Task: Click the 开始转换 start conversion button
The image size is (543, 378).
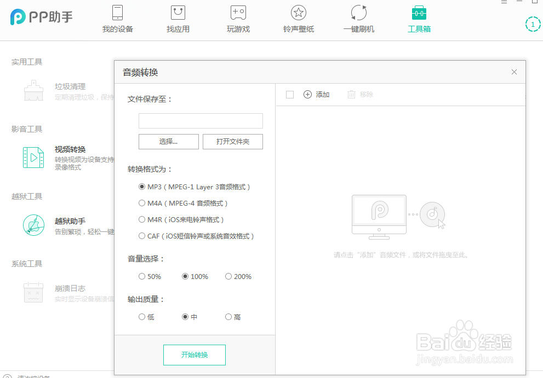Action: pos(194,354)
